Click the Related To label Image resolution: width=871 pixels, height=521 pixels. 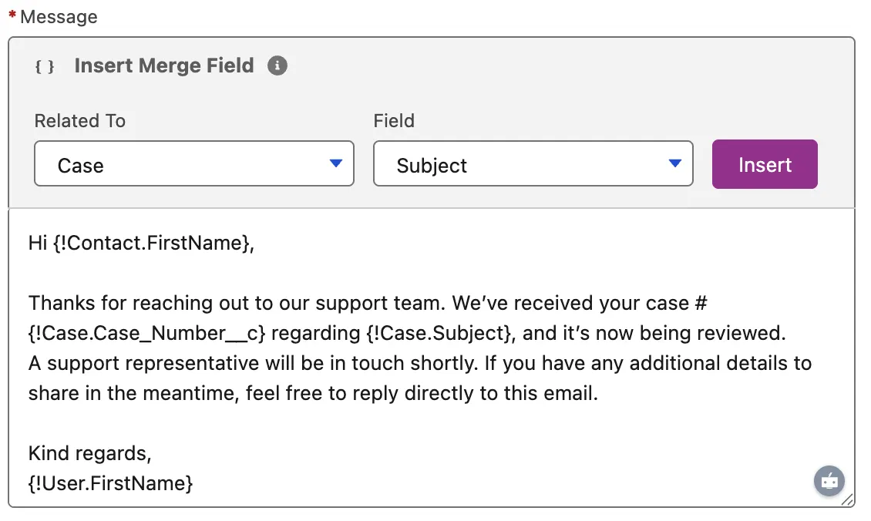click(x=79, y=121)
